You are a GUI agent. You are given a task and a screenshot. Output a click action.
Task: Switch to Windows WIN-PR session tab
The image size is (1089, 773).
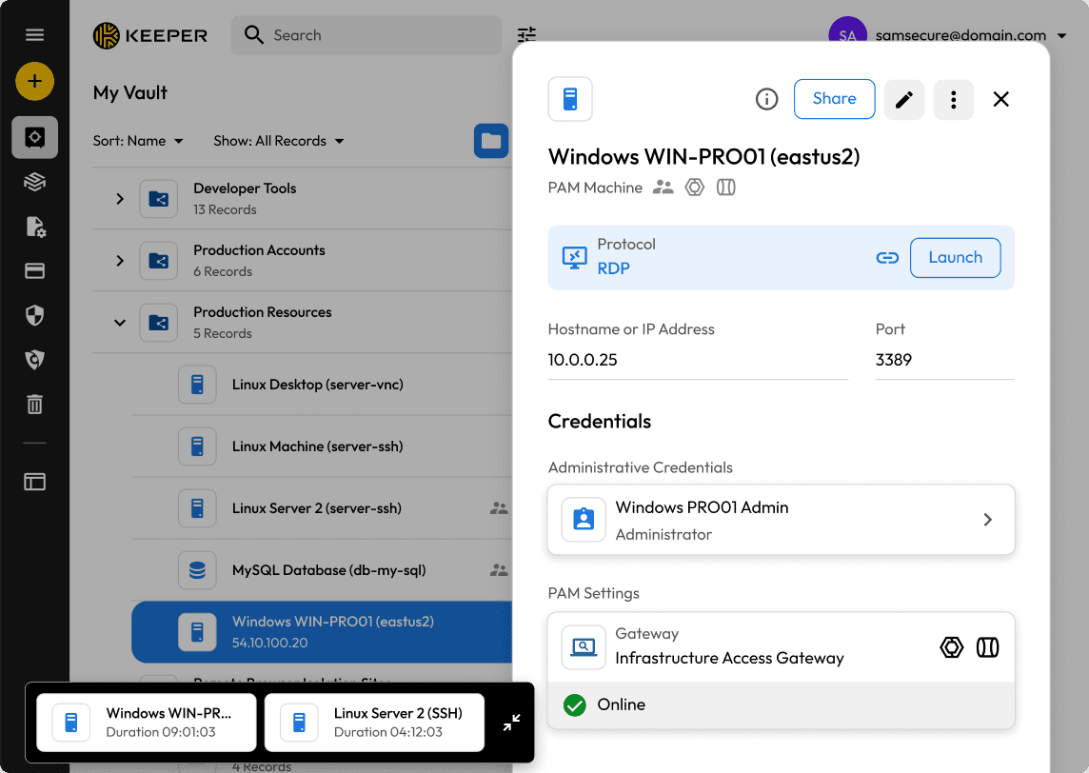coord(147,723)
